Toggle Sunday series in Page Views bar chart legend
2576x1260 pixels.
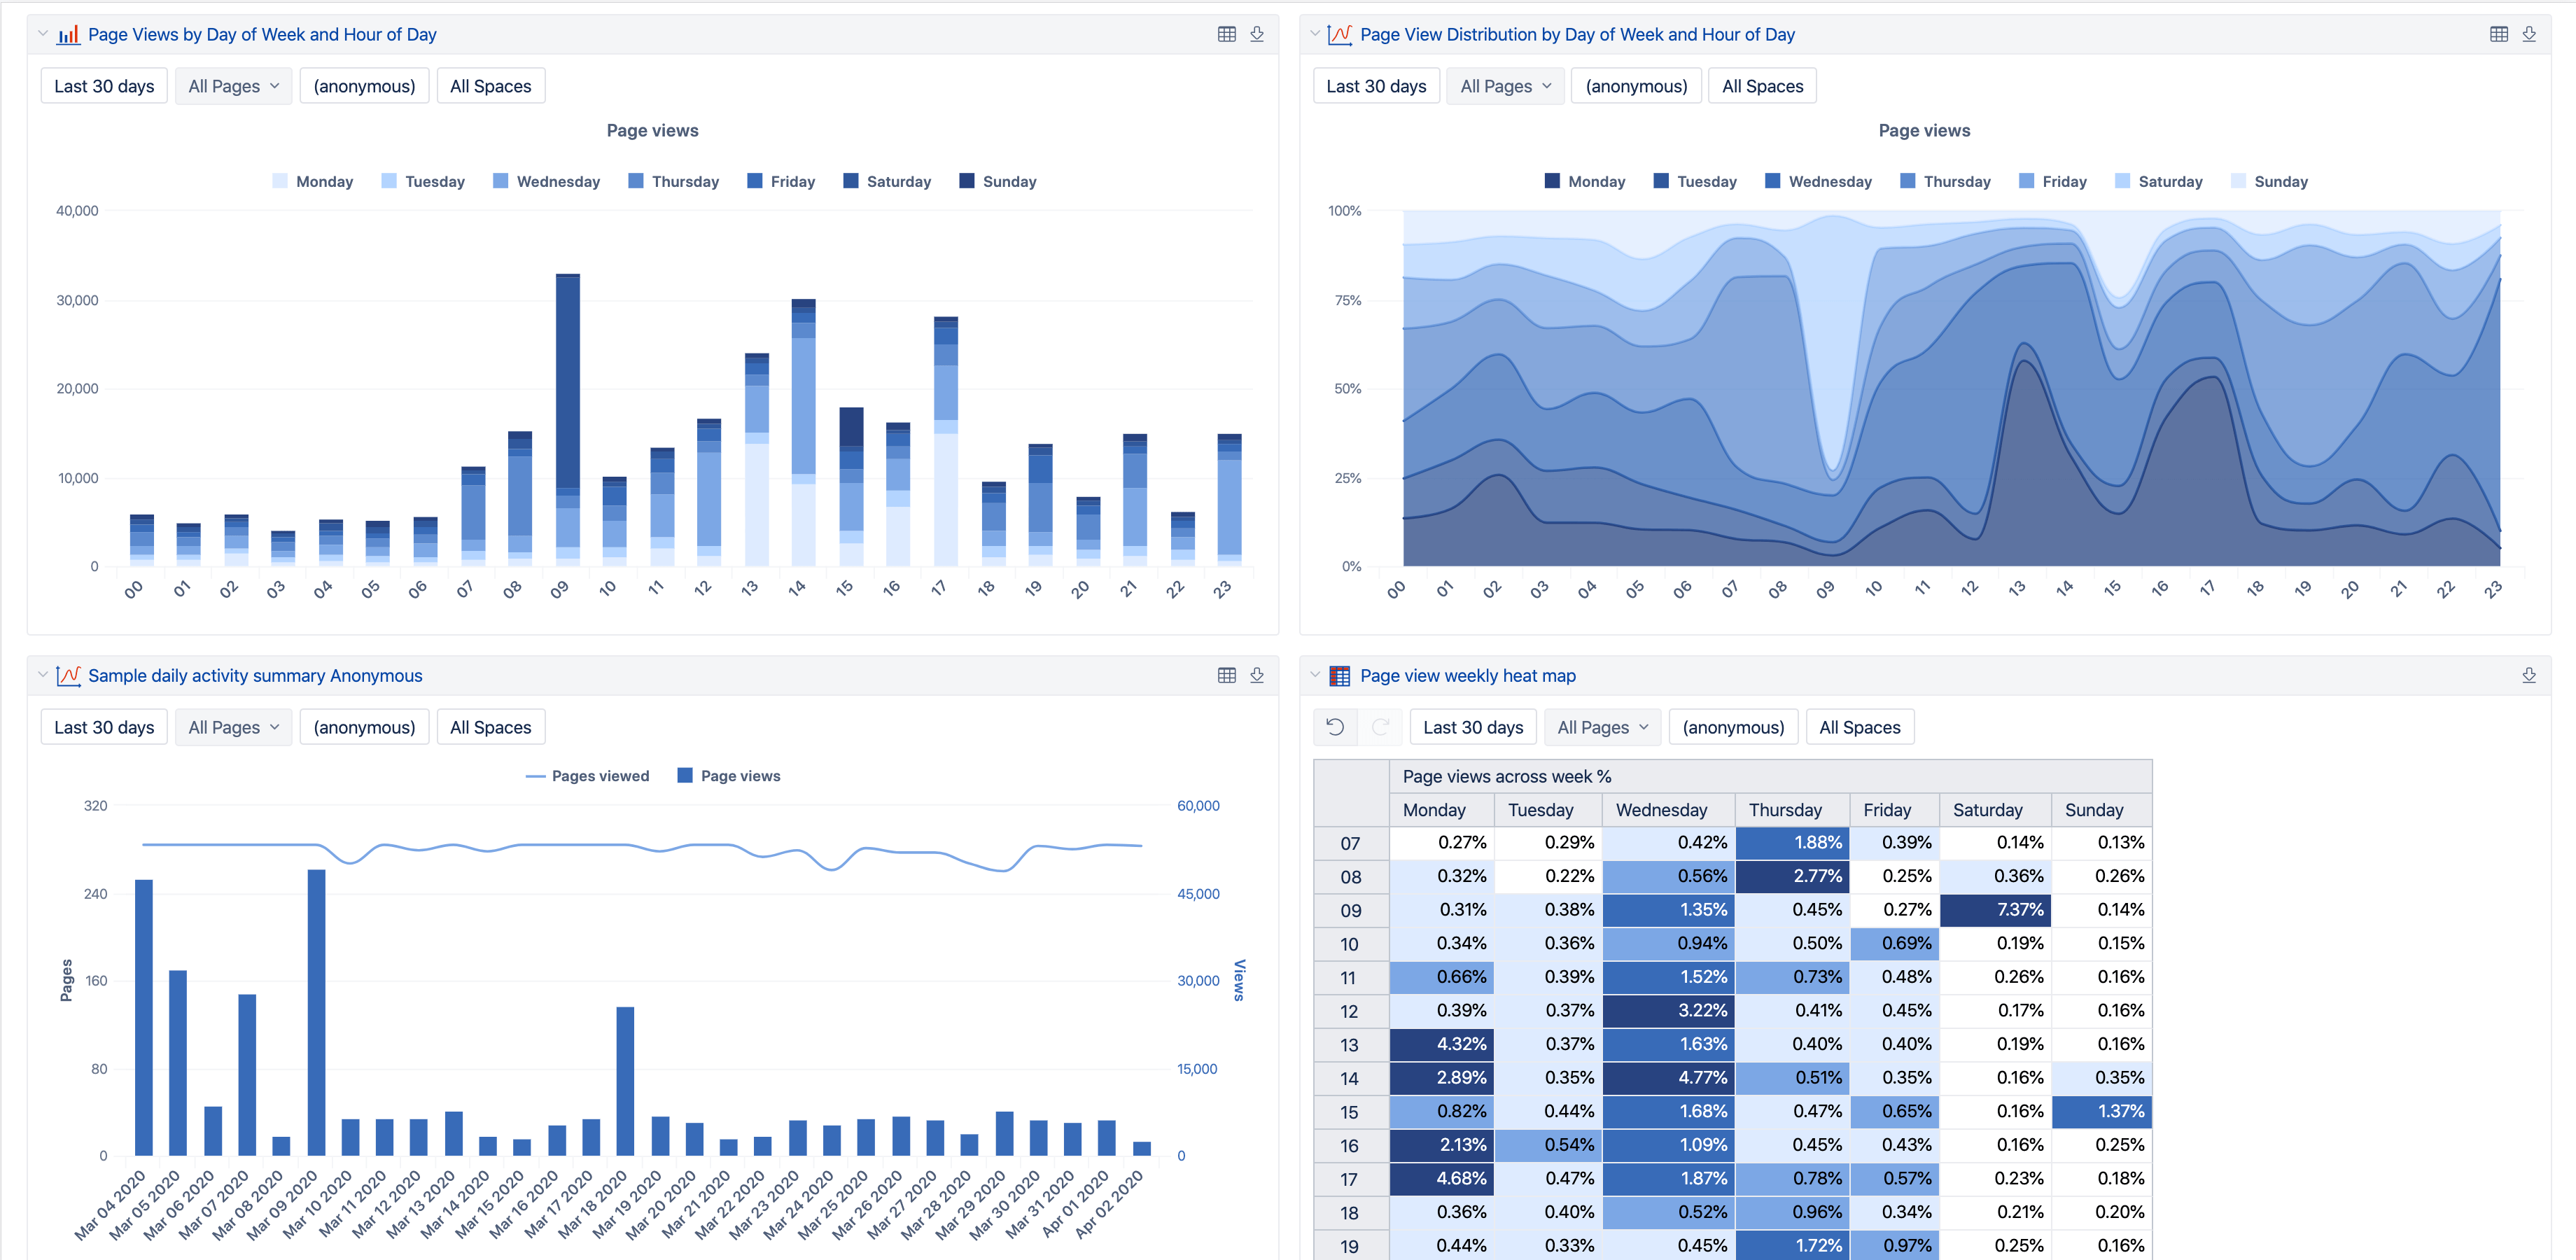click(998, 181)
